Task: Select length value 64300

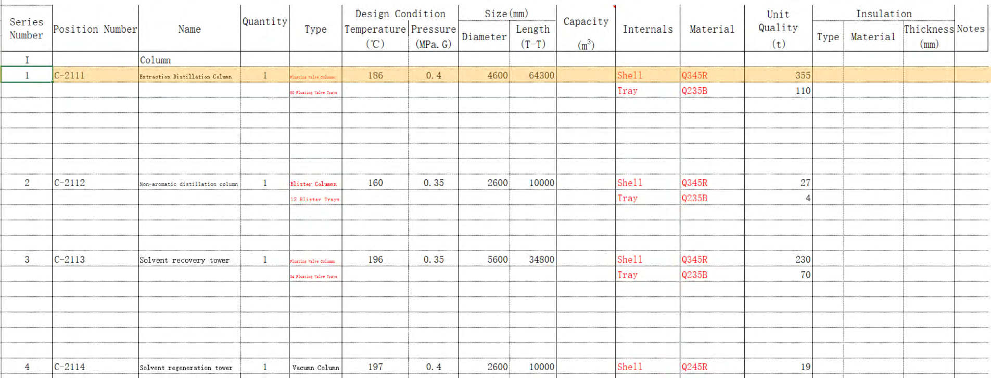Action: [533, 75]
